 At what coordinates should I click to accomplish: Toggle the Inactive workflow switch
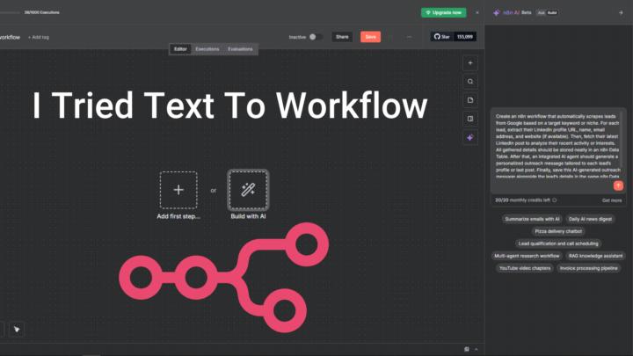pyautogui.click(x=316, y=37)
